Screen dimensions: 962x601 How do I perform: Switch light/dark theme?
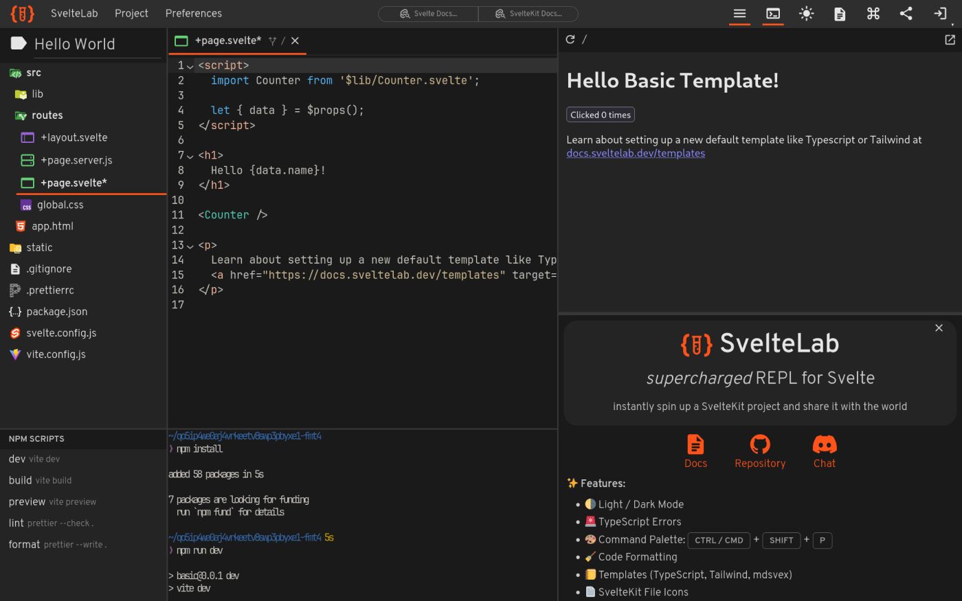click(x=807, y=13)
